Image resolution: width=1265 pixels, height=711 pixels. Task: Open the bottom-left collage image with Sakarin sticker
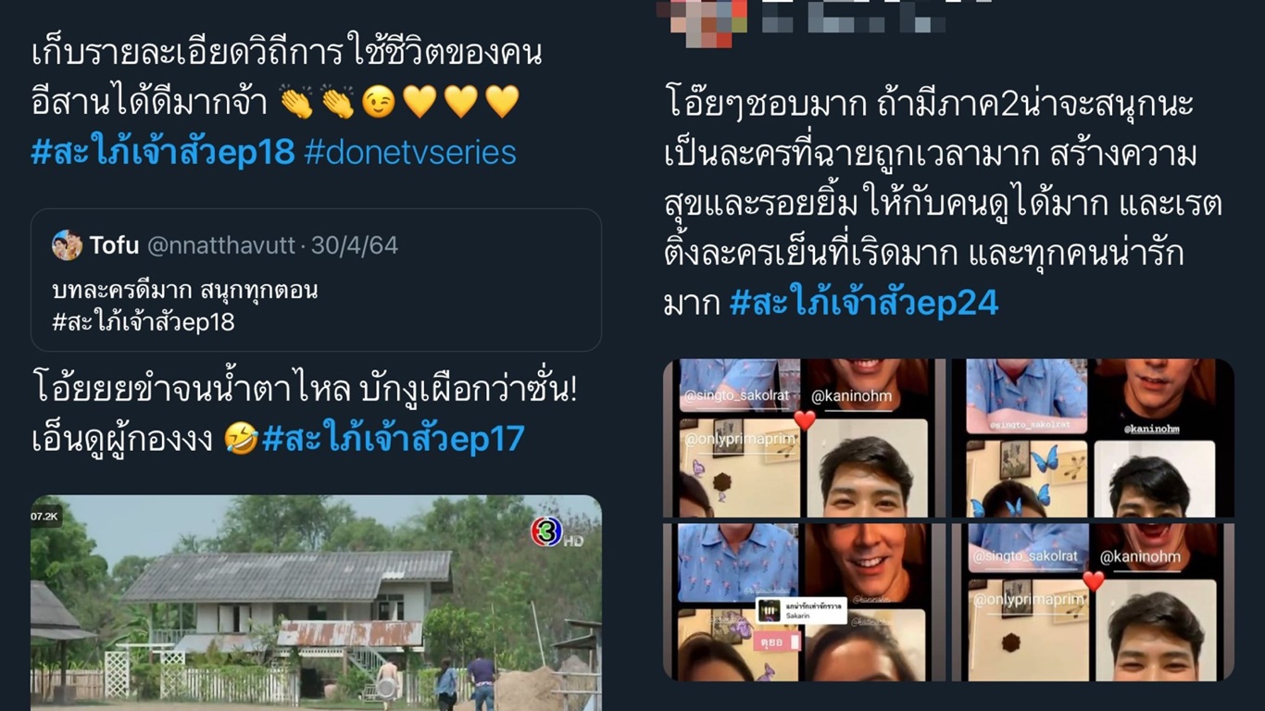[805, 602]
